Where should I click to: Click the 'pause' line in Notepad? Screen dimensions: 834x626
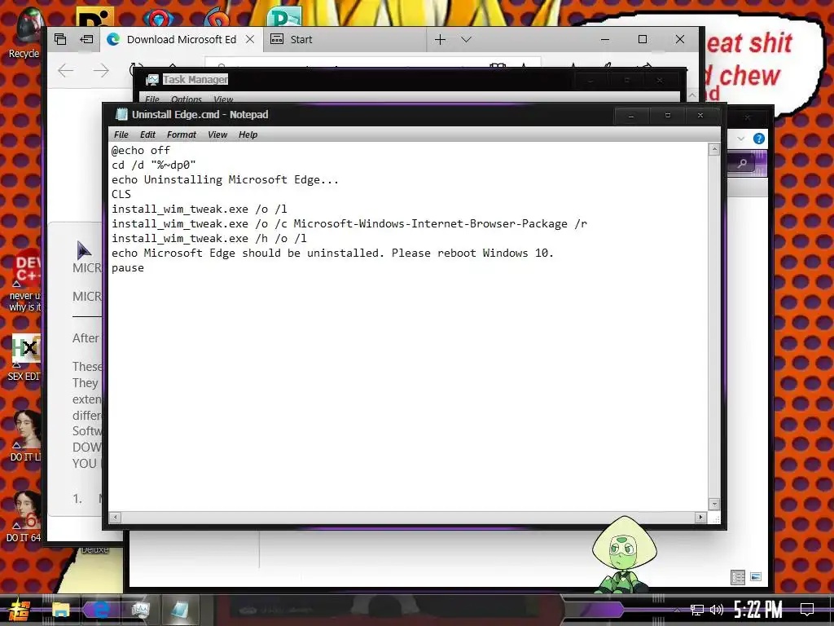pyautogui.click(x=128, y=267)
